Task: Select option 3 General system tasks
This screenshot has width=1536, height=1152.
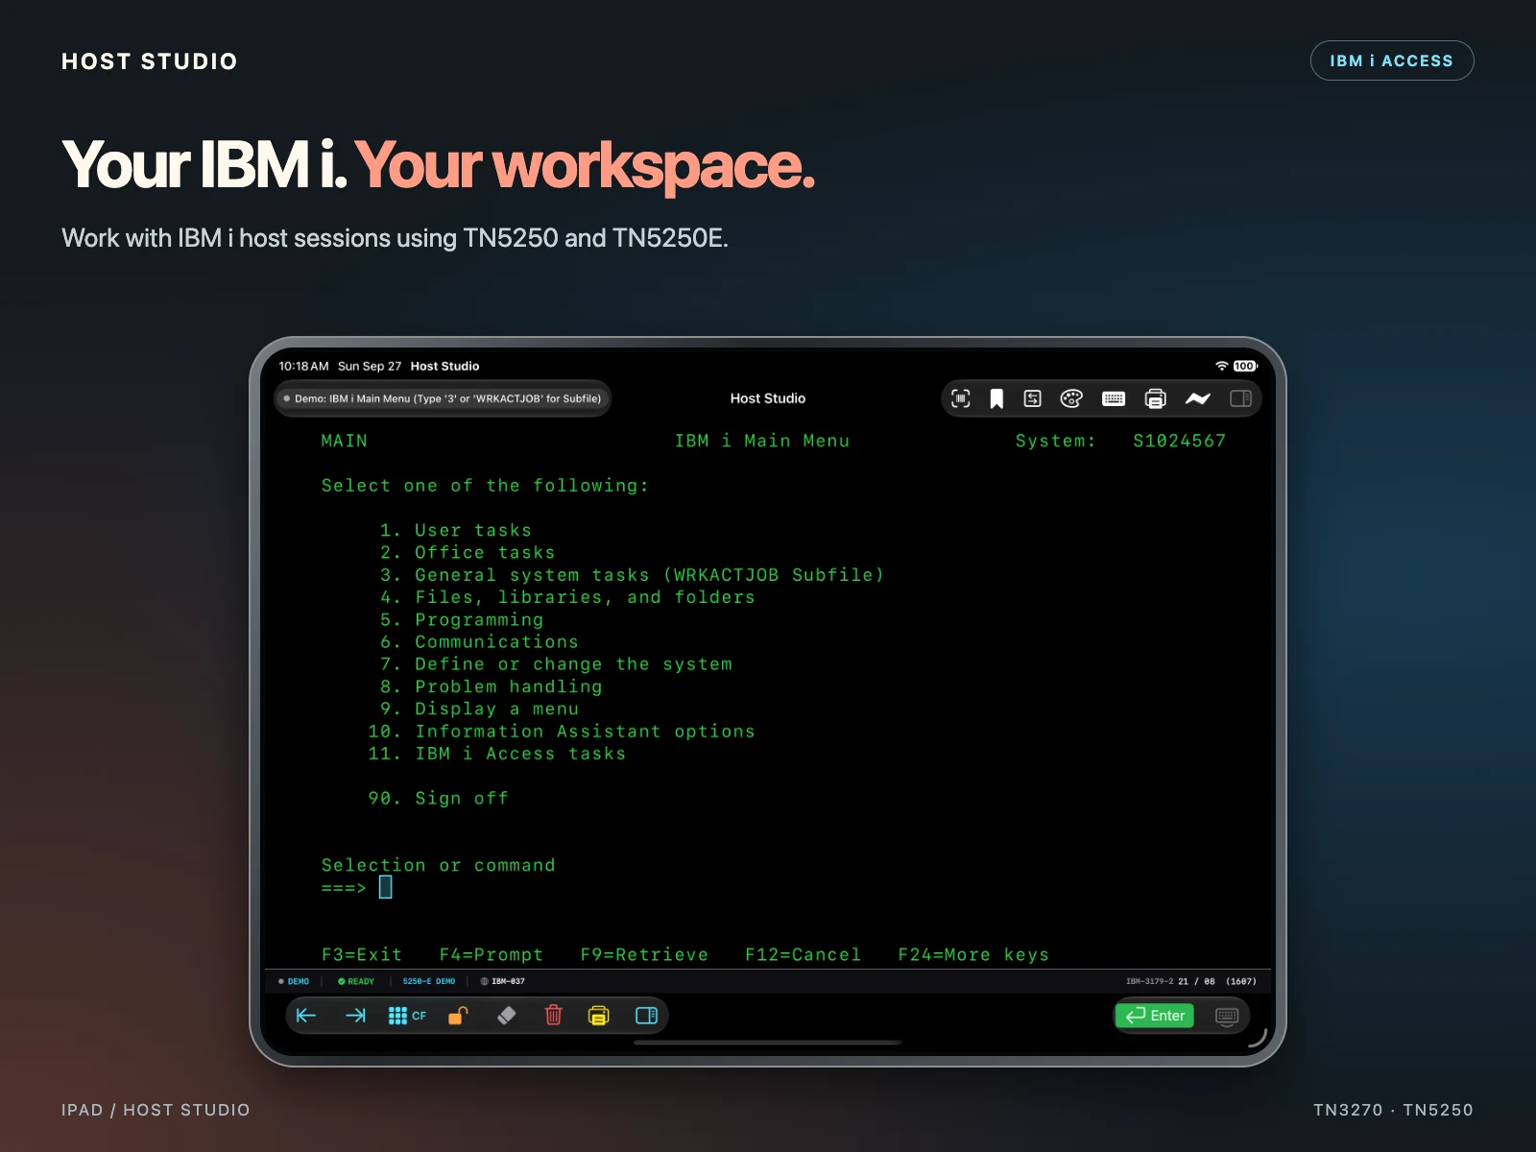Action: tap(631, 575)
